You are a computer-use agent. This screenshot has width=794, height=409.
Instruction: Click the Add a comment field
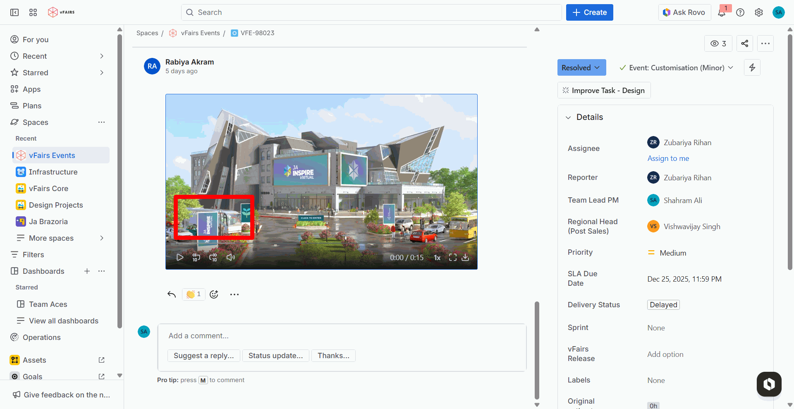[x=342, y=336]
